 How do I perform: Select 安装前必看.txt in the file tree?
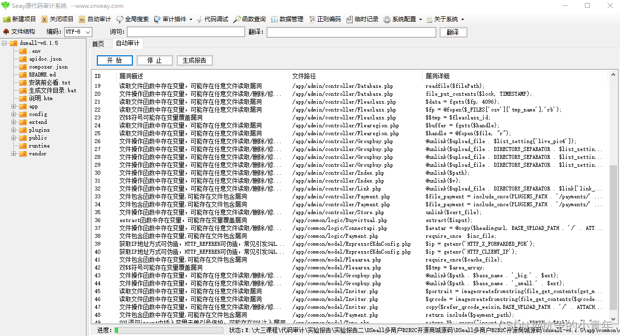(49, 82)
